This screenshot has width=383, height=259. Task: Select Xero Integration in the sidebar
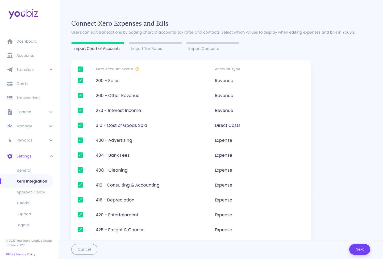click(32, 181)
